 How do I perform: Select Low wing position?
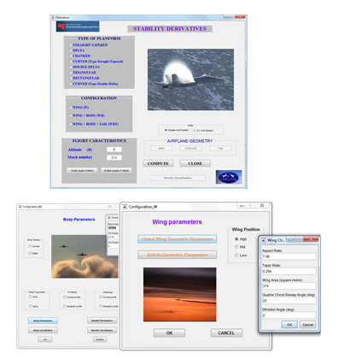[x=237, y=255]
